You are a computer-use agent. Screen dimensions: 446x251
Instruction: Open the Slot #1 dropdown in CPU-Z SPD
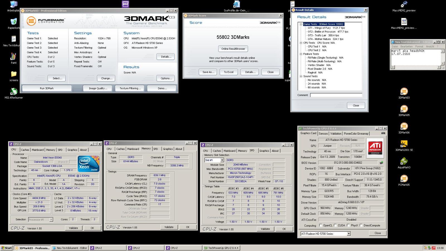pos(222,160)
